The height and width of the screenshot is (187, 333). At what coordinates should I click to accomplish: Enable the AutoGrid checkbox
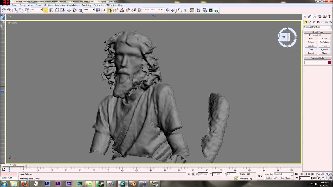(x=310, y=35)
